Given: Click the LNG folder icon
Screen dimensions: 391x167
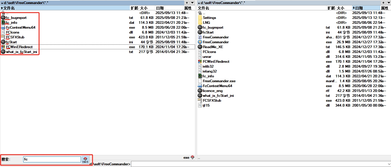Looking at the screenshot, I should (x=200, y=23).
